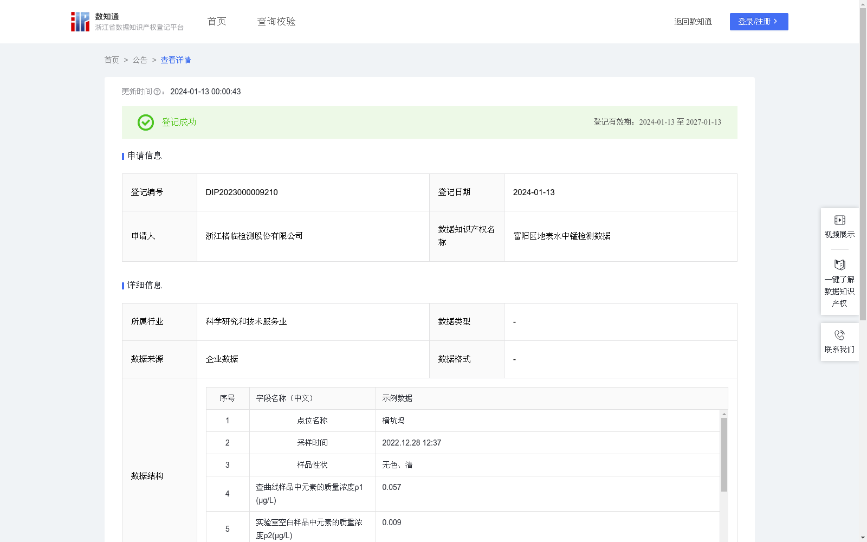The width and height of the screenshot is (867, 542).
Task: Click the 数知通 platform logo
Action: pos(80,21)
